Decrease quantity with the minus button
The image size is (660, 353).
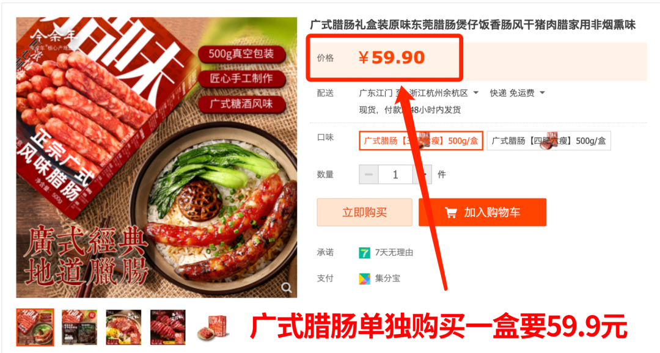(369, 175)
